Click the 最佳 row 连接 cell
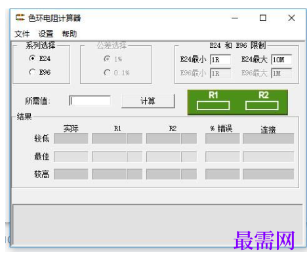This screenshot has width=307, height=261. (x=268, y=157)
